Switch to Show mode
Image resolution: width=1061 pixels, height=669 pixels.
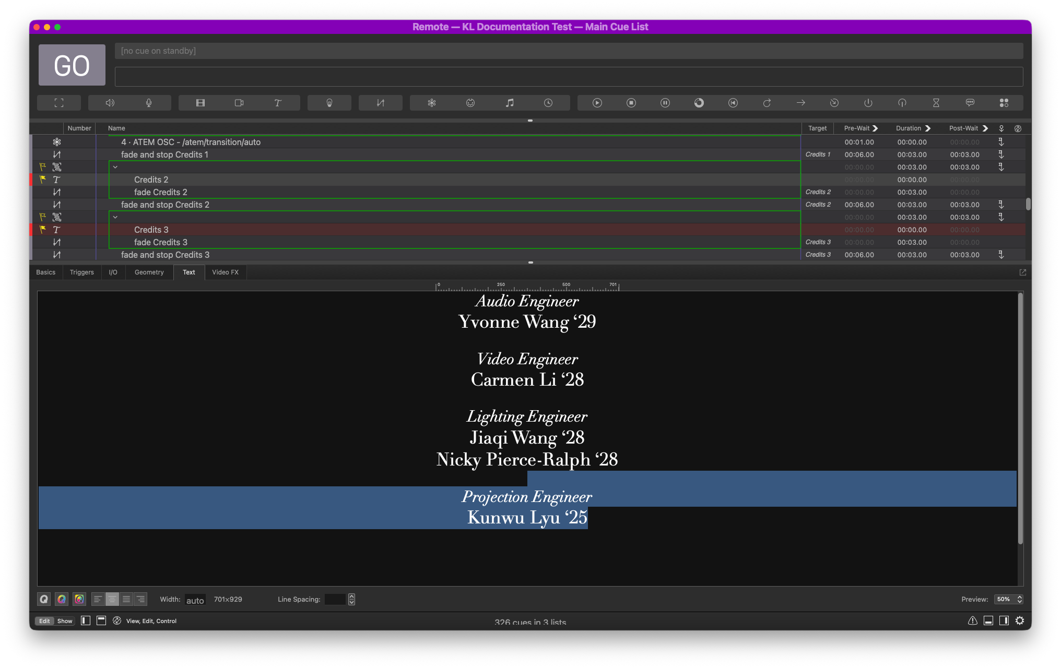coord(65,621)
